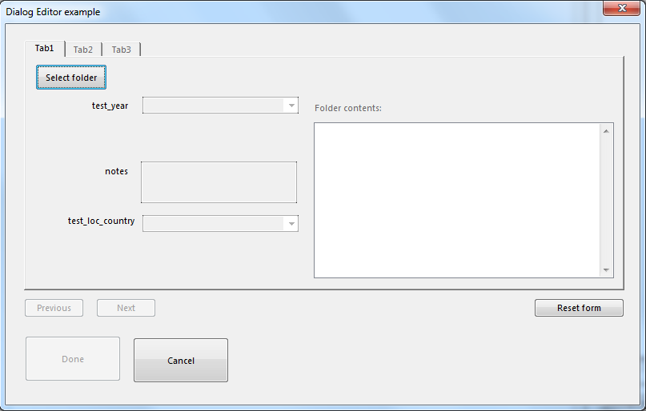The width and height of the screenshot is (646, 411).
Task: Expand the test_loc_country dropdown arrow
Action: 291,223
